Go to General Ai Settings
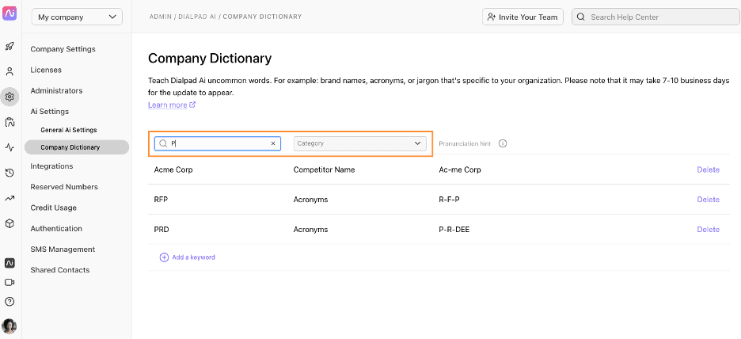Screen dimensions: 741x339 [69, 130]
